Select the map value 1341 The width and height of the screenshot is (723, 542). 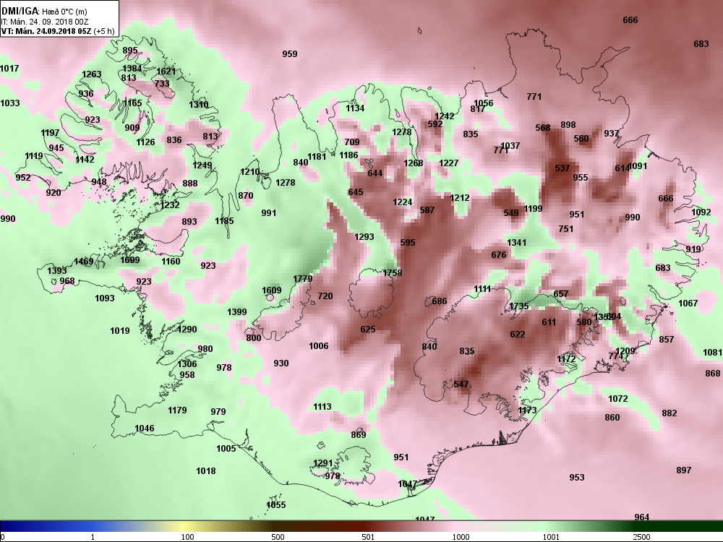click(x=516, y=242)
